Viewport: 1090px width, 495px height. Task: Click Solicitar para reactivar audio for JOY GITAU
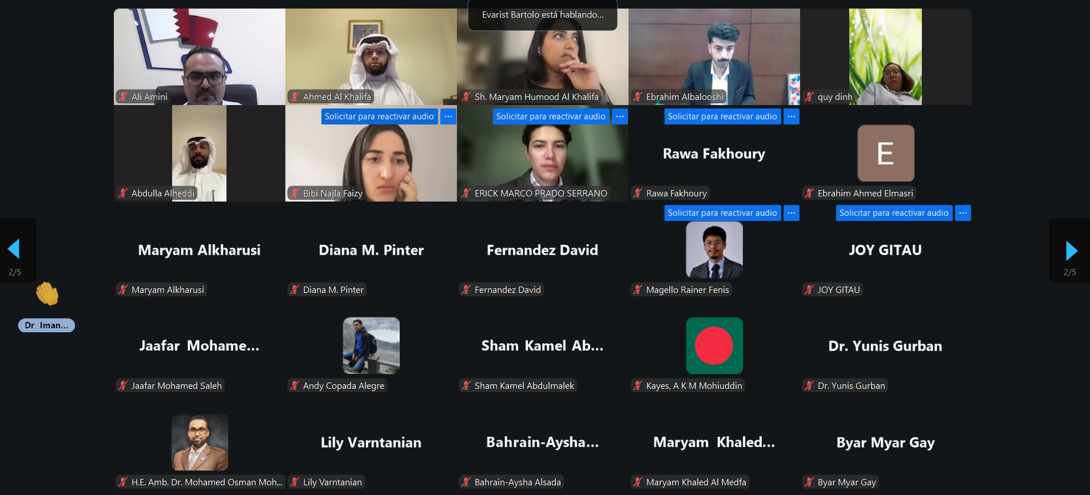(894, 213)
